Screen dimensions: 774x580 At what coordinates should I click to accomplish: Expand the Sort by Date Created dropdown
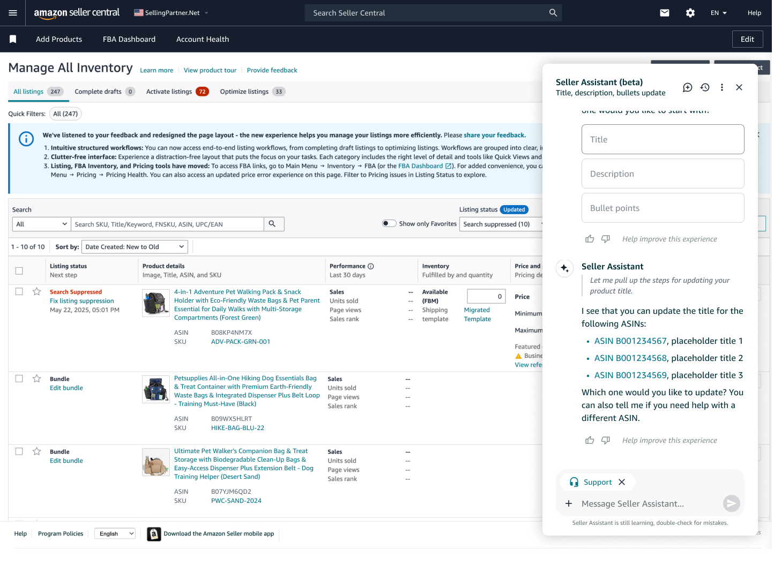click(x=135, y=247)
